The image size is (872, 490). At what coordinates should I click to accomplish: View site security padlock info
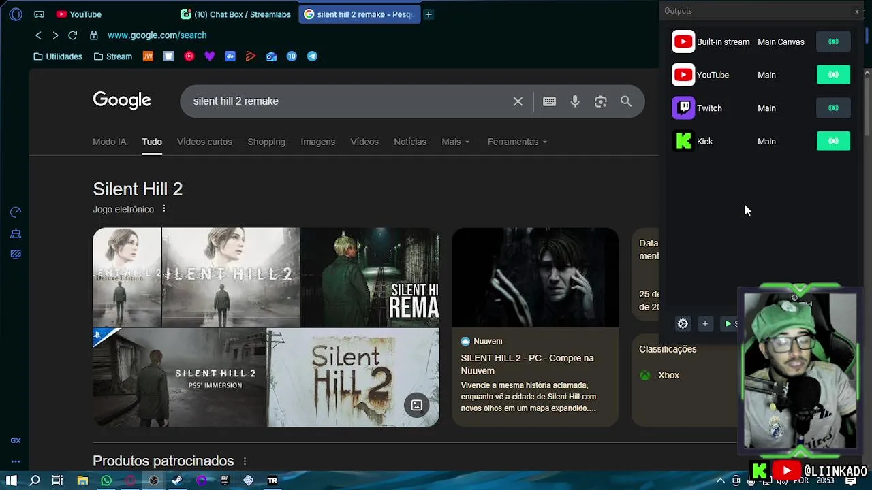tap(94, 35)
